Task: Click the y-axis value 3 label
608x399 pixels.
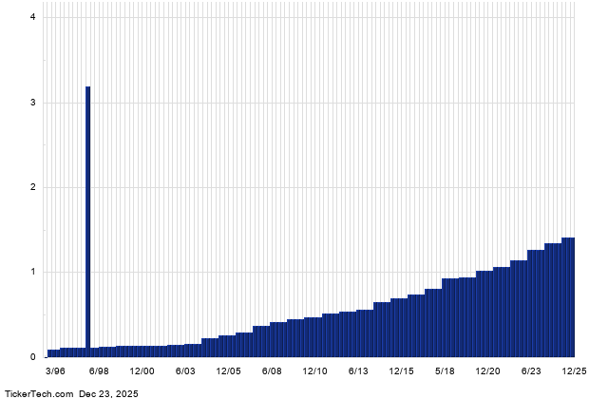Action: (33, 103)
